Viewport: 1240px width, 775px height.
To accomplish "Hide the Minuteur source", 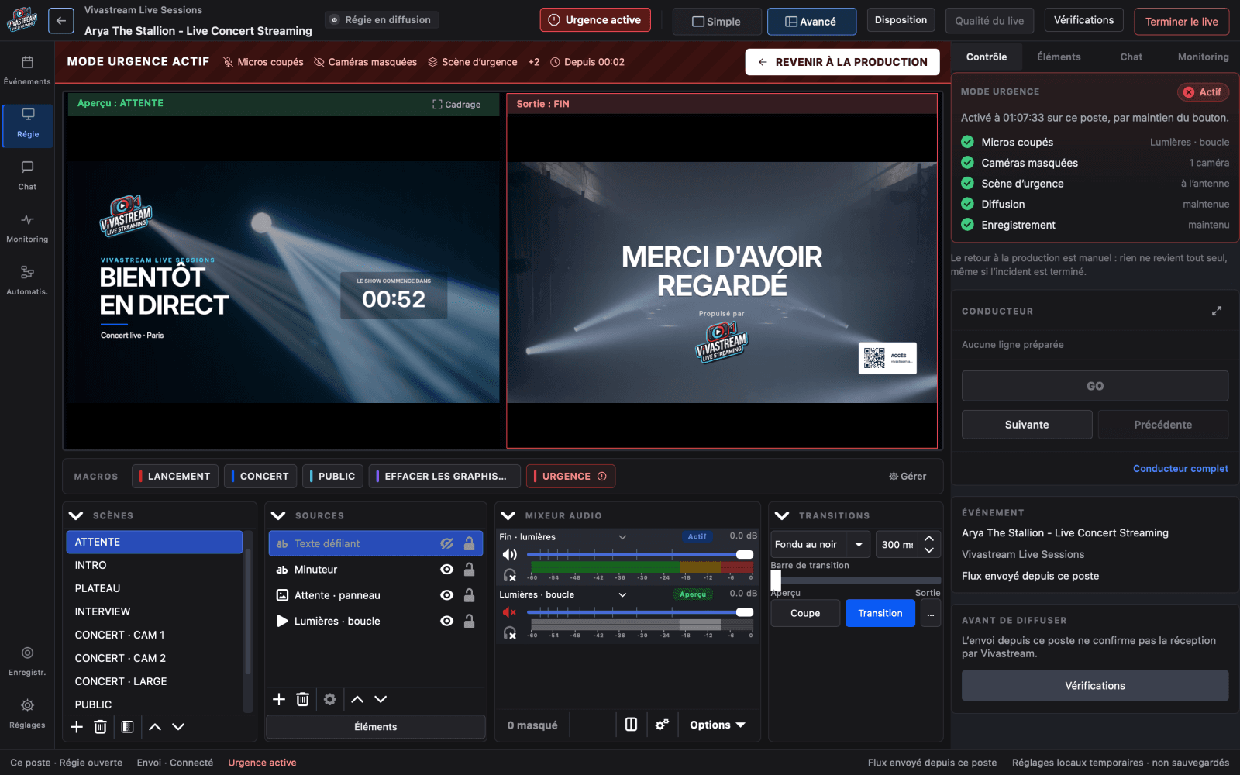I will pos(447,570).
